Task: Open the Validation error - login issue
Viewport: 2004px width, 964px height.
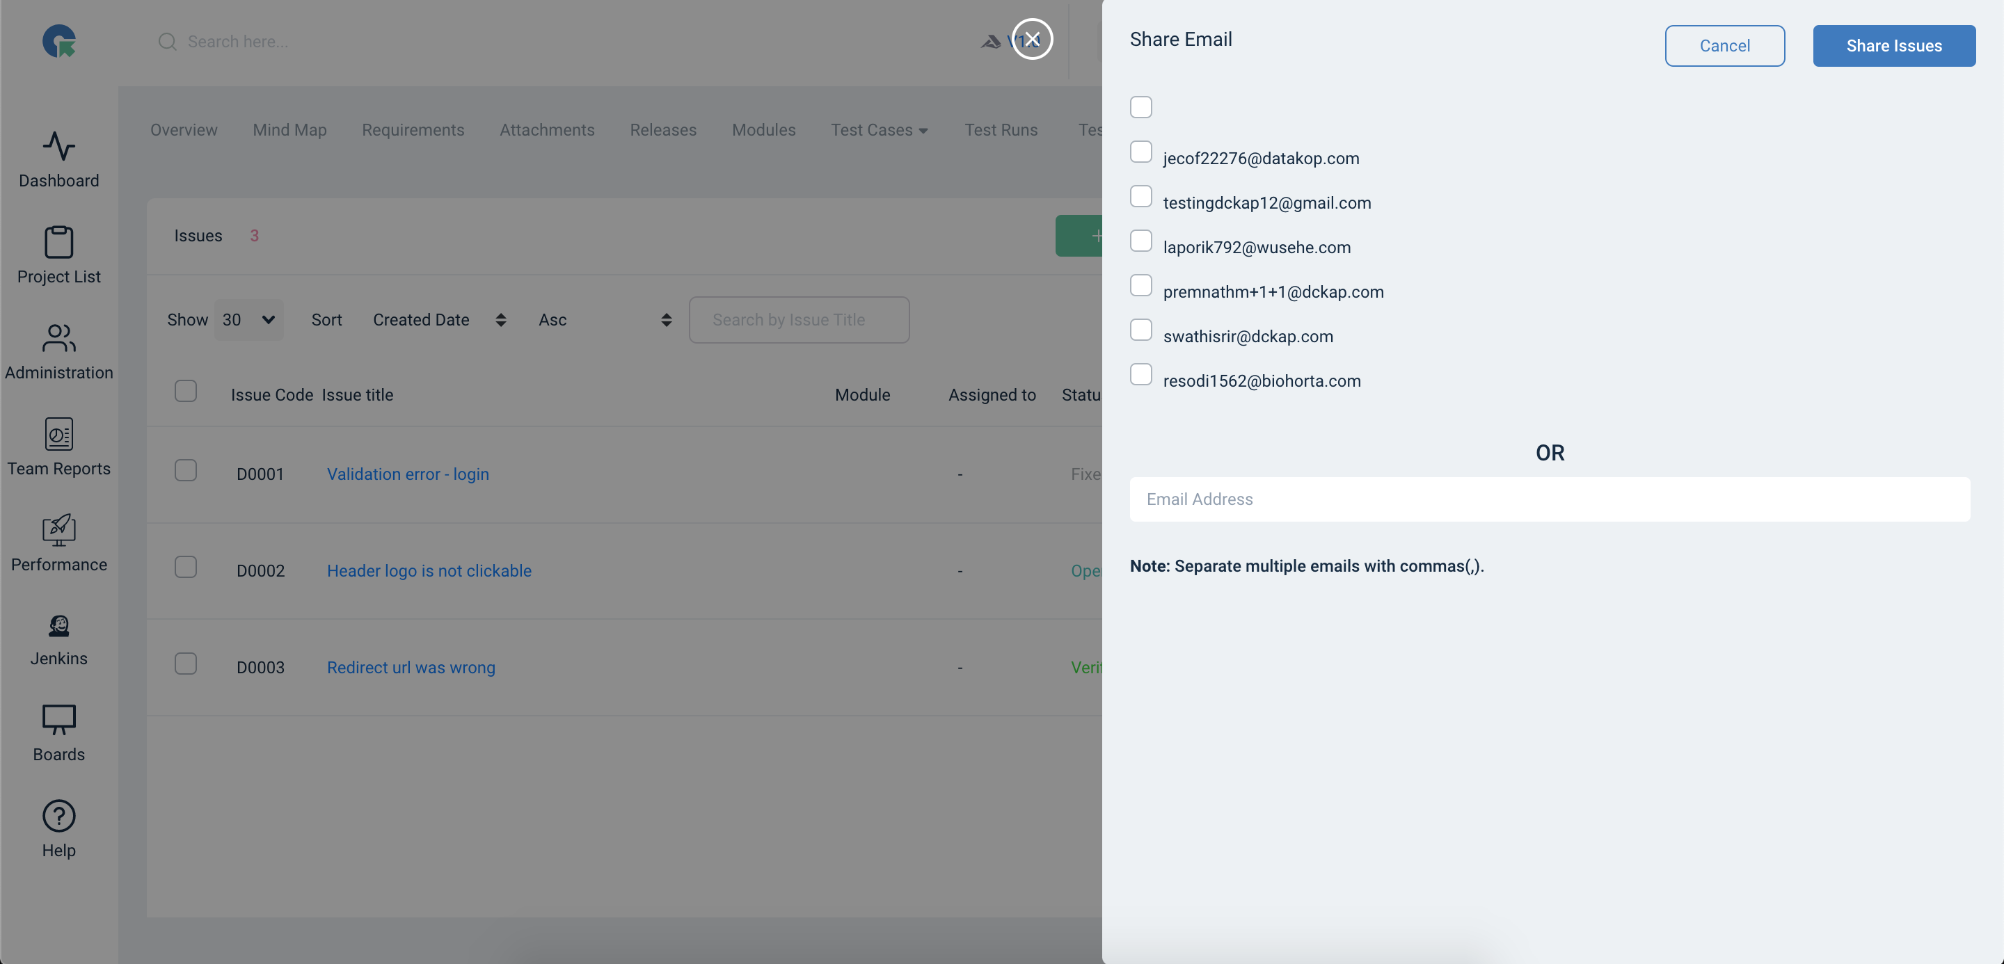Action: coord(408,474)
